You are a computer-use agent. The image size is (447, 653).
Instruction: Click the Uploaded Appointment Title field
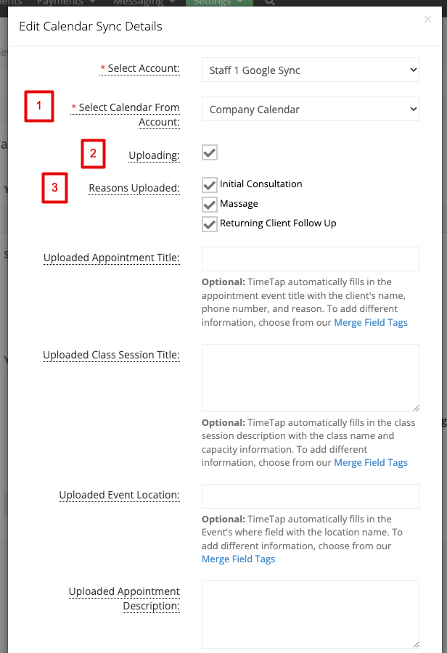coord(311,259)
